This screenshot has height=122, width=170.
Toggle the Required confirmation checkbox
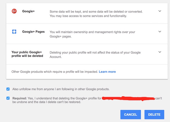click(x=8, y=98)
